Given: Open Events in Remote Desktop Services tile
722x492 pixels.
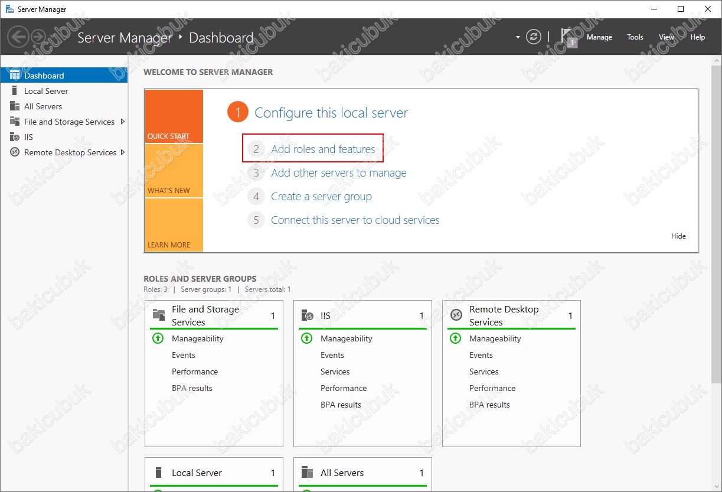Looking at the screenshot, I should [481, 355].
